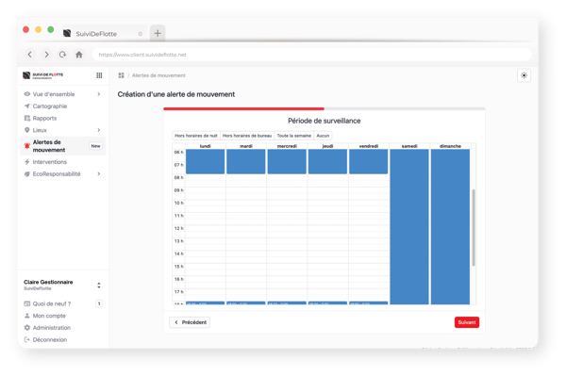Open Rapports menu item

click(x=63, y=118)
